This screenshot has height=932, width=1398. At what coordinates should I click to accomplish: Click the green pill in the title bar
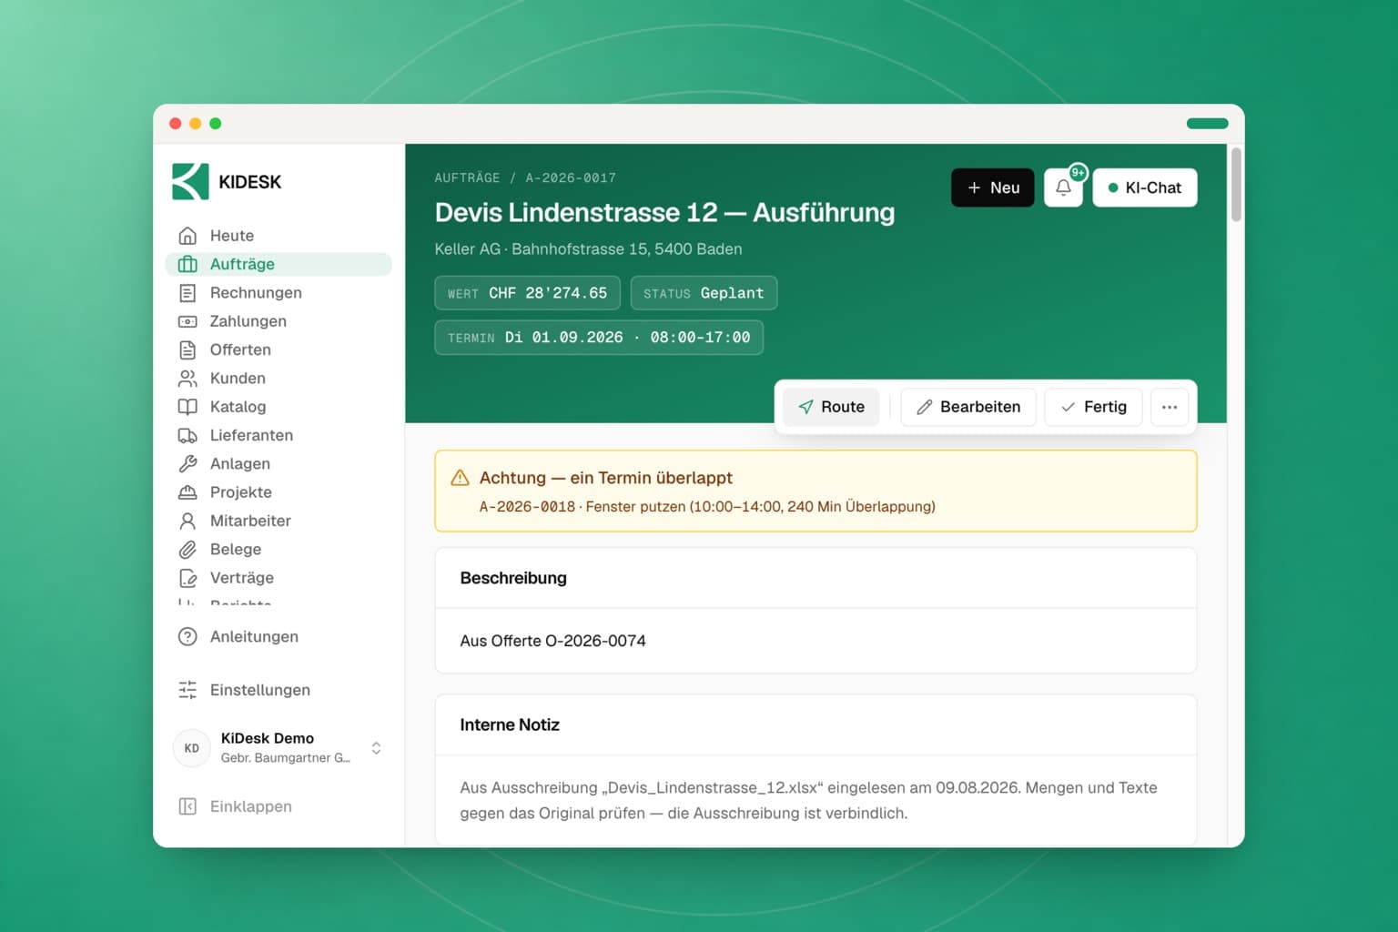1208,124
